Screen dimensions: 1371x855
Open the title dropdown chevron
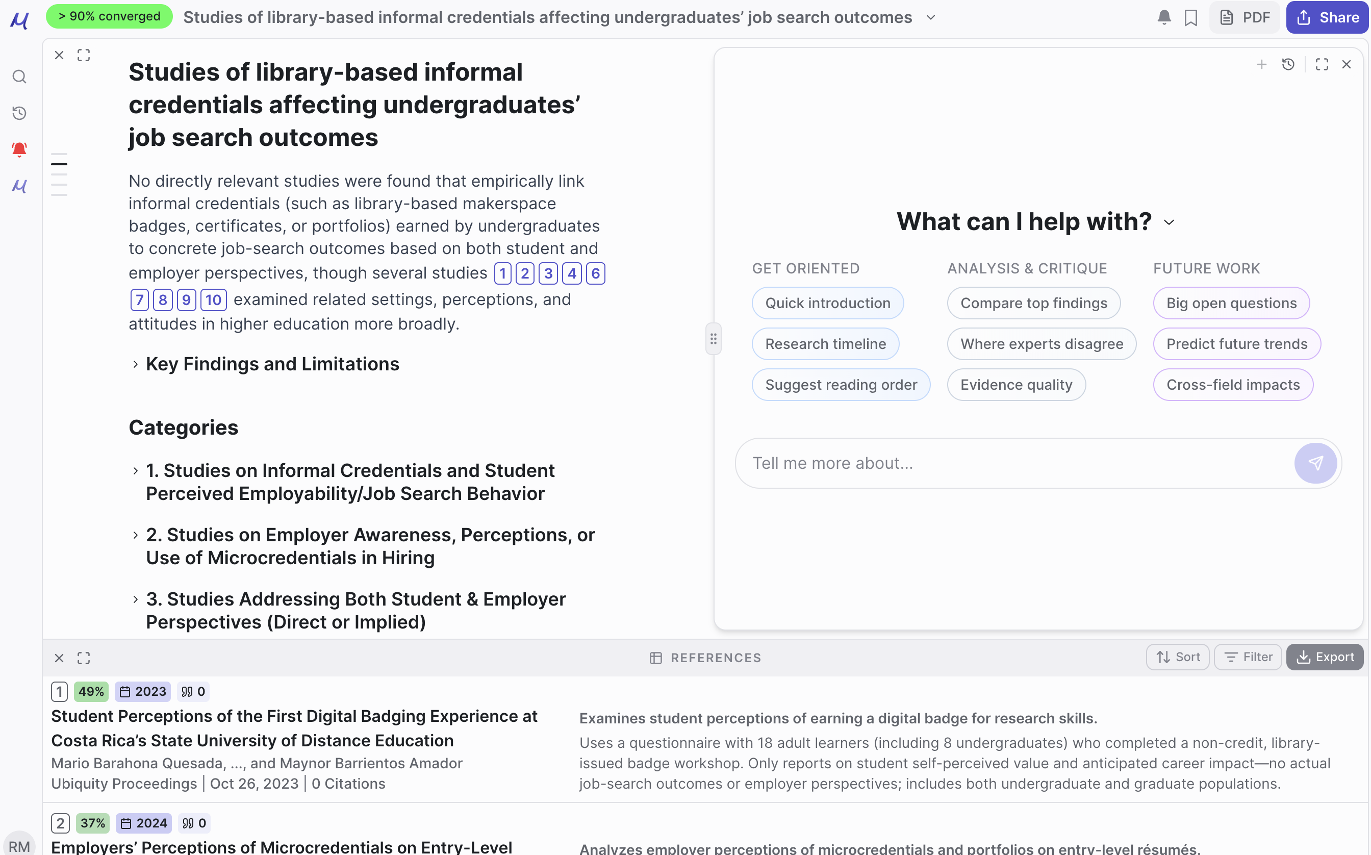(931, 17)
